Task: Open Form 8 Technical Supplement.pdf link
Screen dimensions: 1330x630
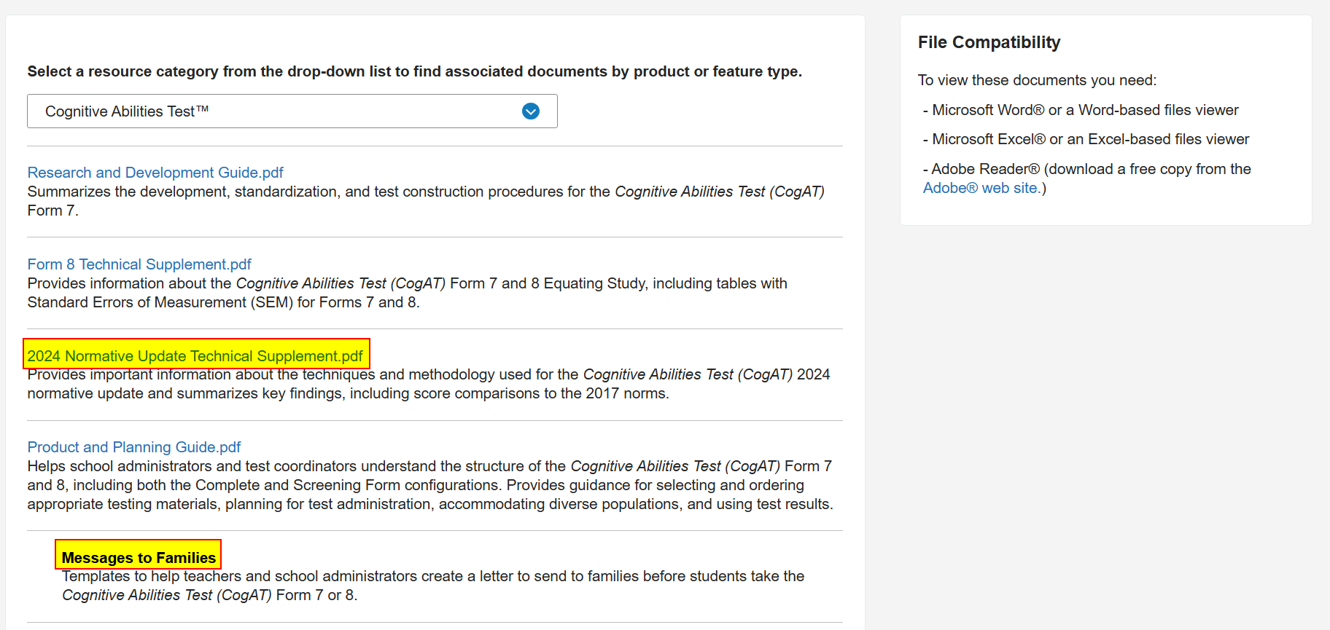Action: [139, 264]
